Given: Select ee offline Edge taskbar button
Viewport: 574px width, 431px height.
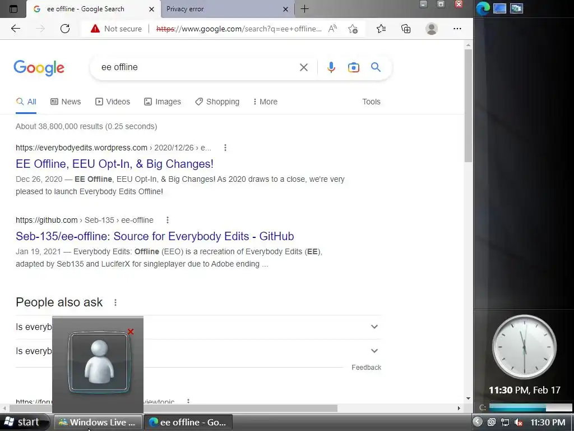Looking at the screenshot, I should tap(188, 422).
